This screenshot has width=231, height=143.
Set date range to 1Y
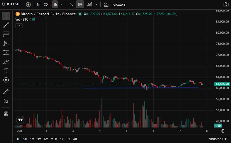click(x=62, y=139)
